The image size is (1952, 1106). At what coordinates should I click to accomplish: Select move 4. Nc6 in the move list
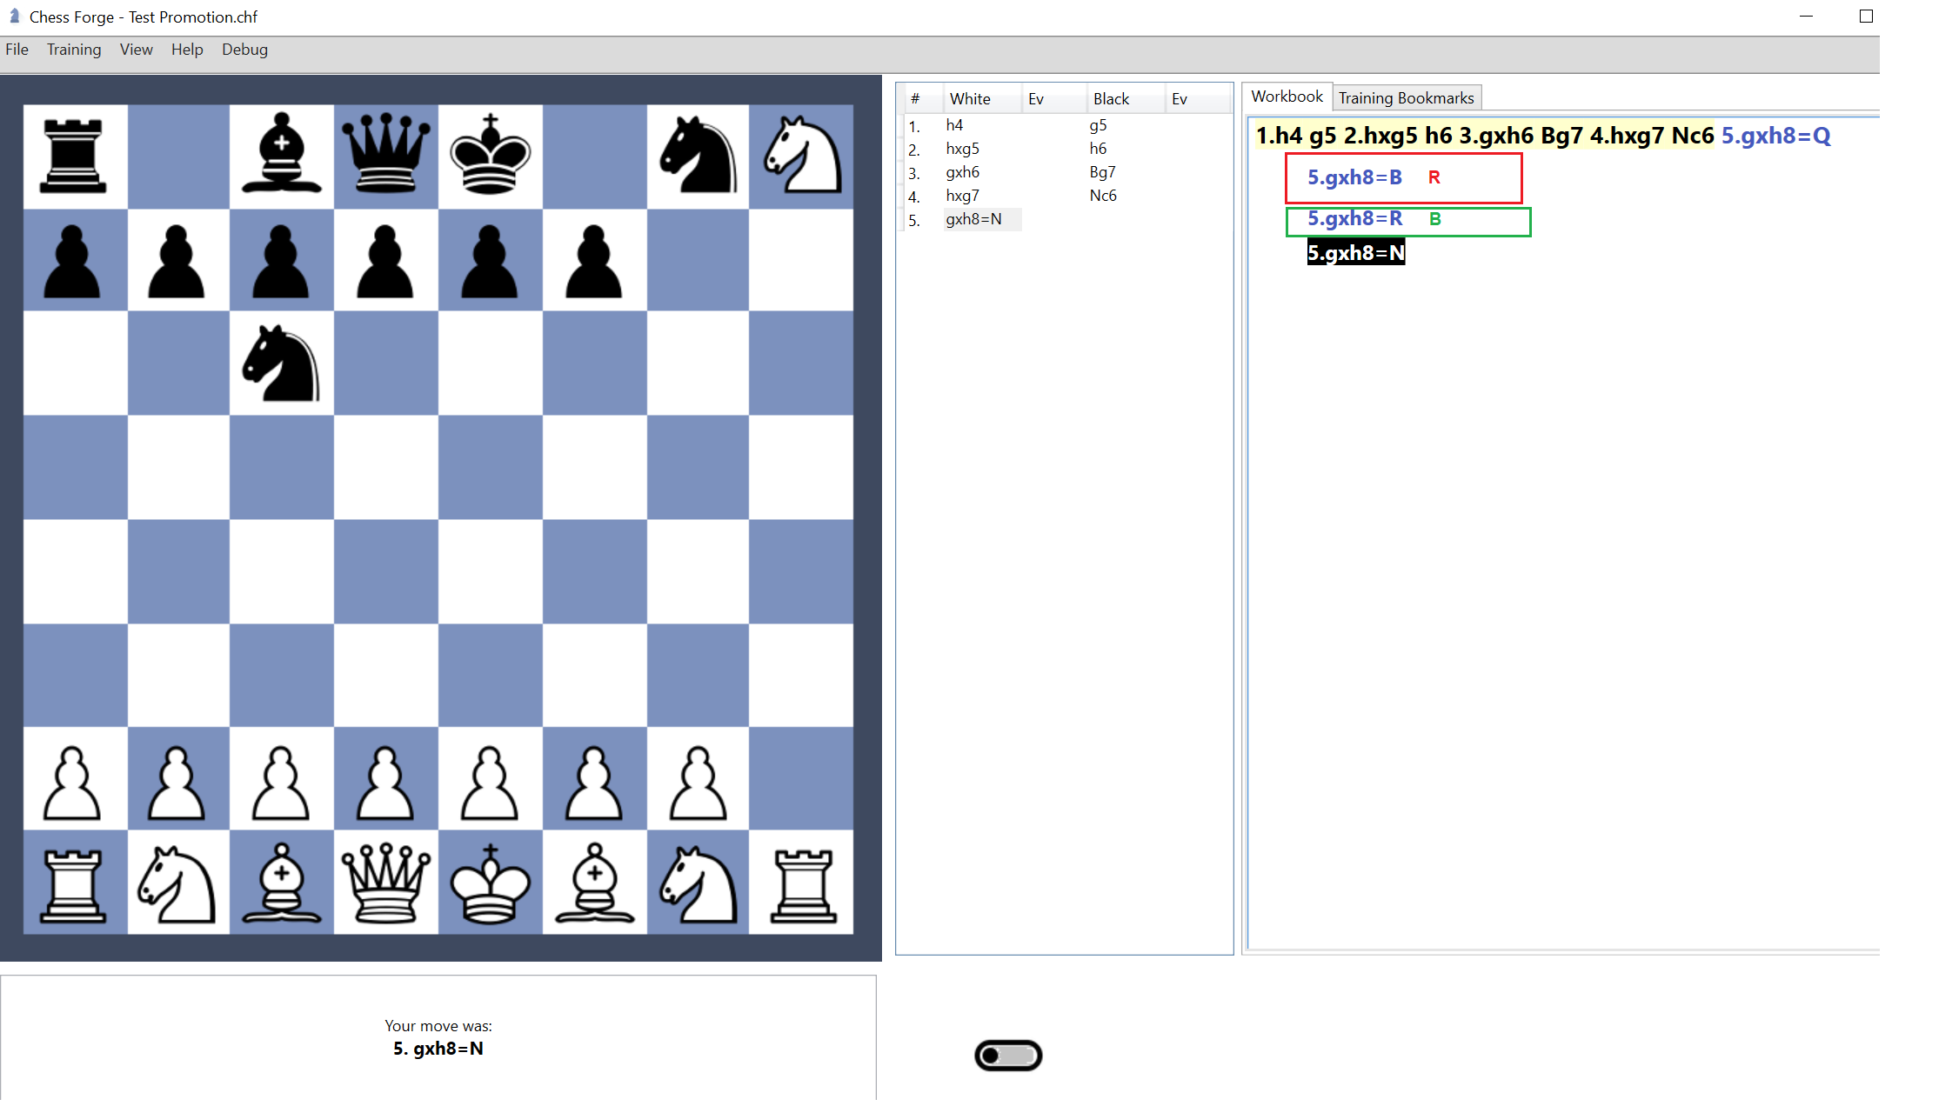click(1102, 195)
